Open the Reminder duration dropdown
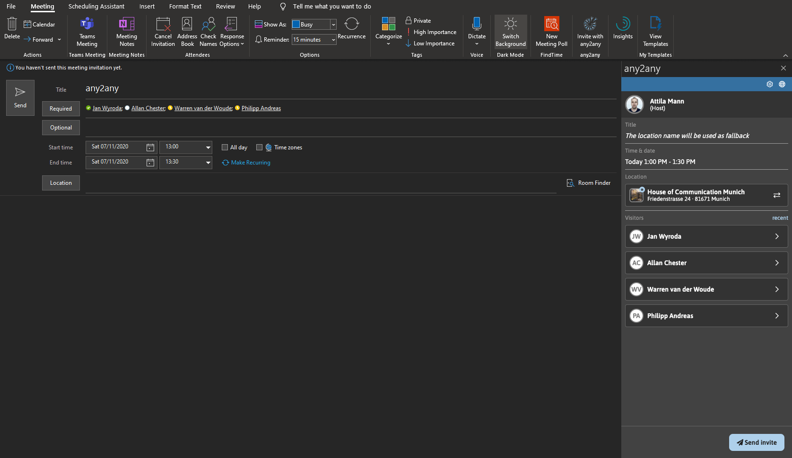This screenshot has width=792, height=458. pos(333,40)
